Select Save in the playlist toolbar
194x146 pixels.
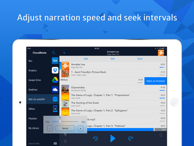coord(140,59)
